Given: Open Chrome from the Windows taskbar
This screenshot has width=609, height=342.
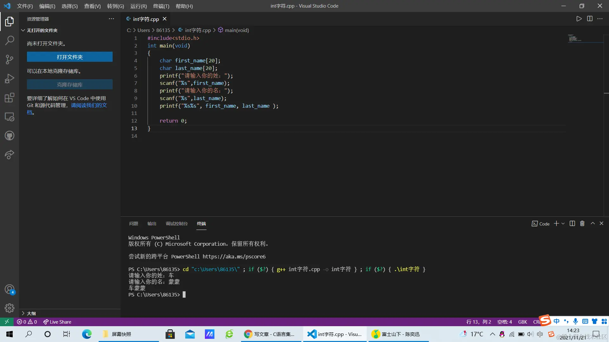Looking at the screenshot, I should pyautogui.click(x=248, y=334).
